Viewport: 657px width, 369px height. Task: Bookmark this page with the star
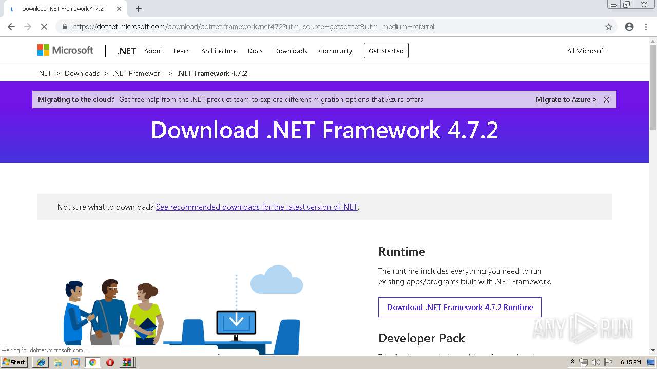pyautogui.click(x=609, y=27)
